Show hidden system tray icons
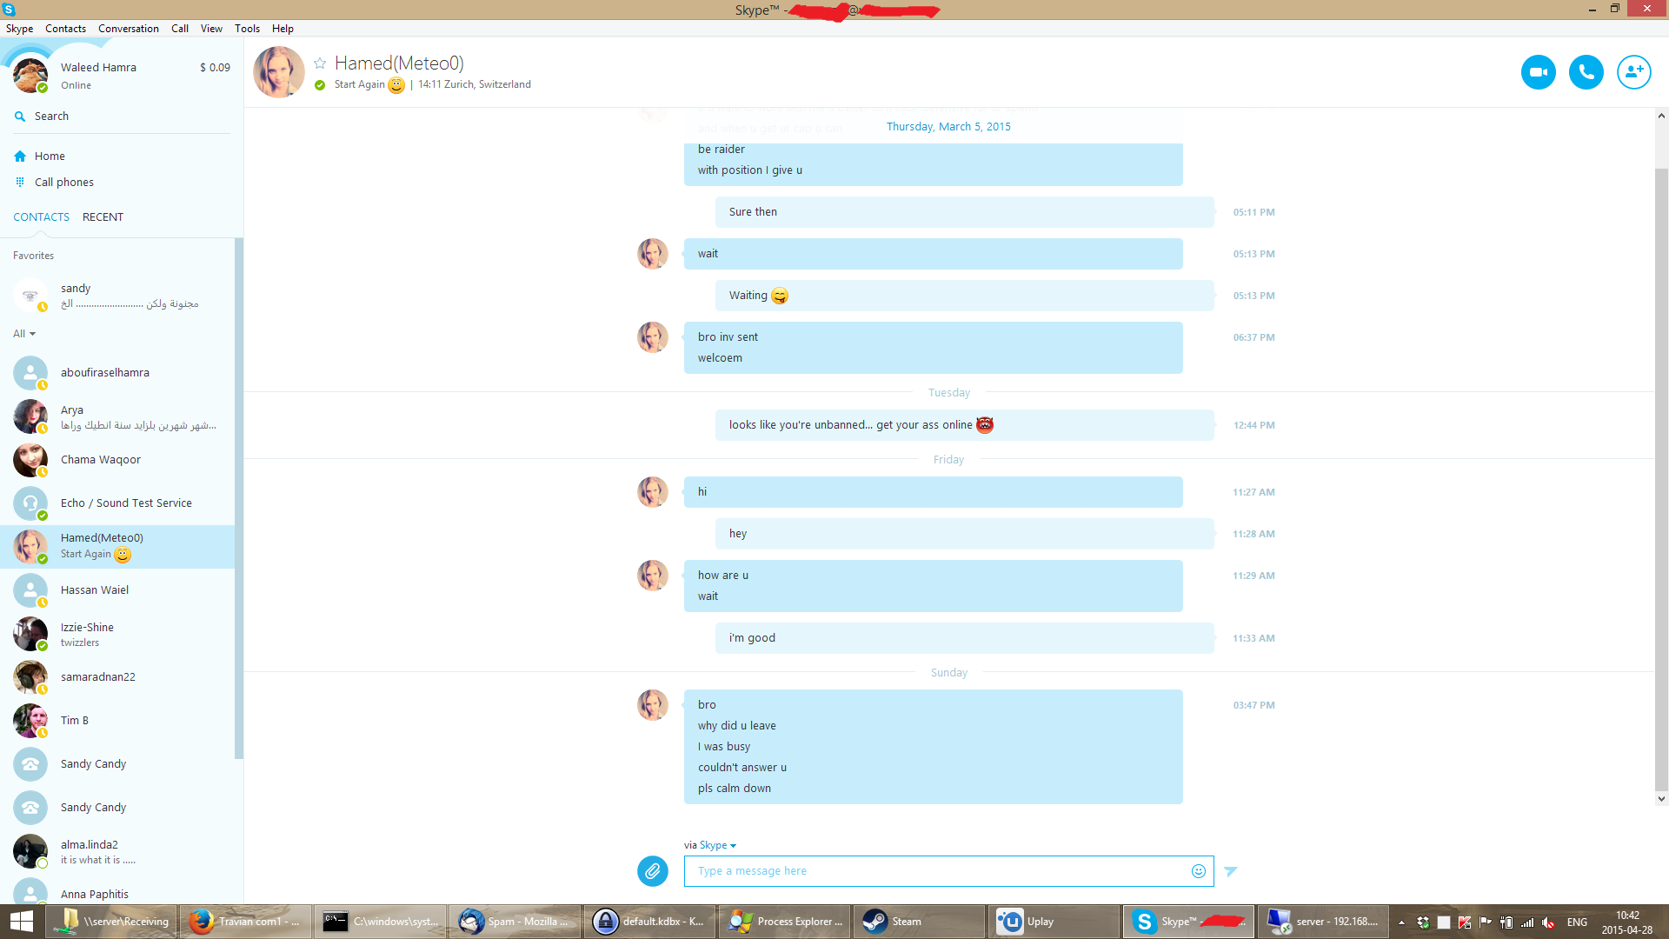1669x939 pixels. tap(1401, 922)
